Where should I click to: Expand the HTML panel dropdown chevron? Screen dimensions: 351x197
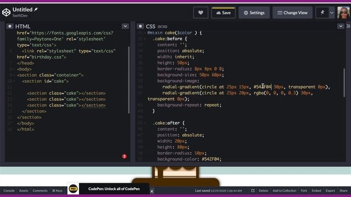125,26
